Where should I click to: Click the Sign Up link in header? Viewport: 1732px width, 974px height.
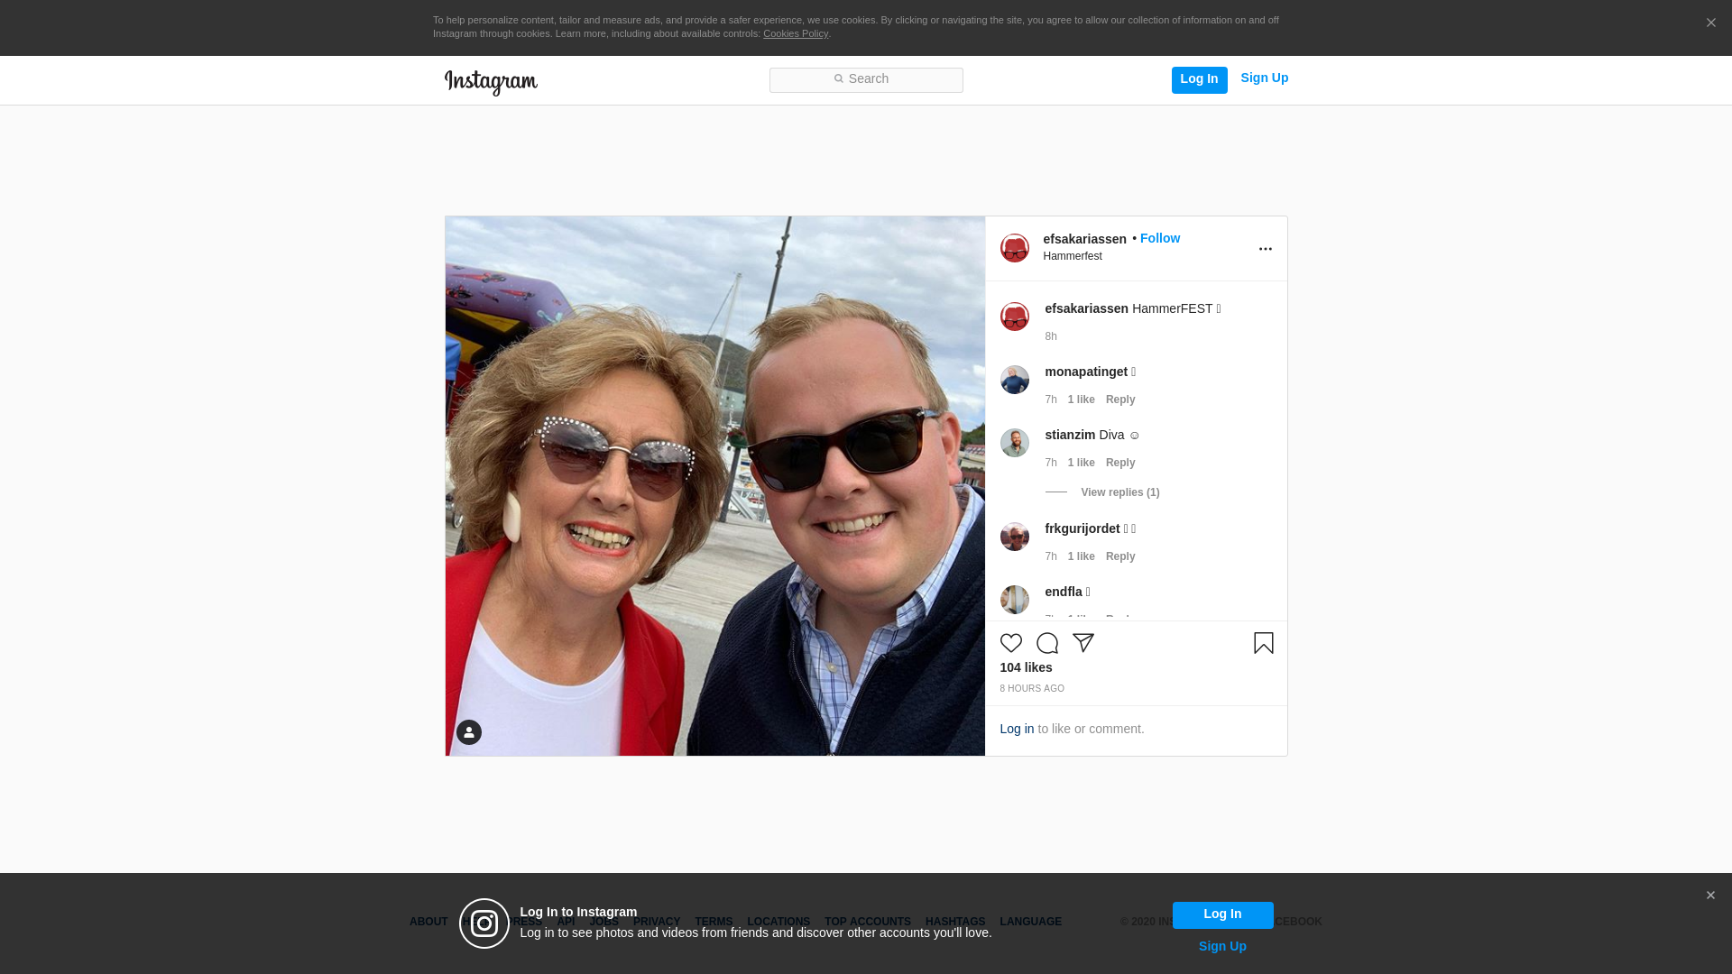(1264, 78)
